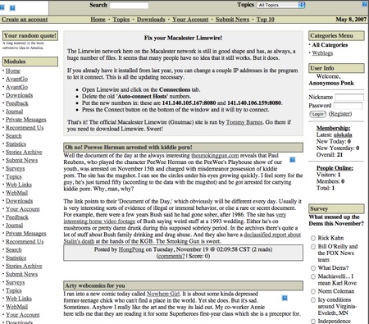The height and width of the screenshot is (324, 369).
Task: Click the Anonymous Ponk welcome name
Action: coord(331,83)
